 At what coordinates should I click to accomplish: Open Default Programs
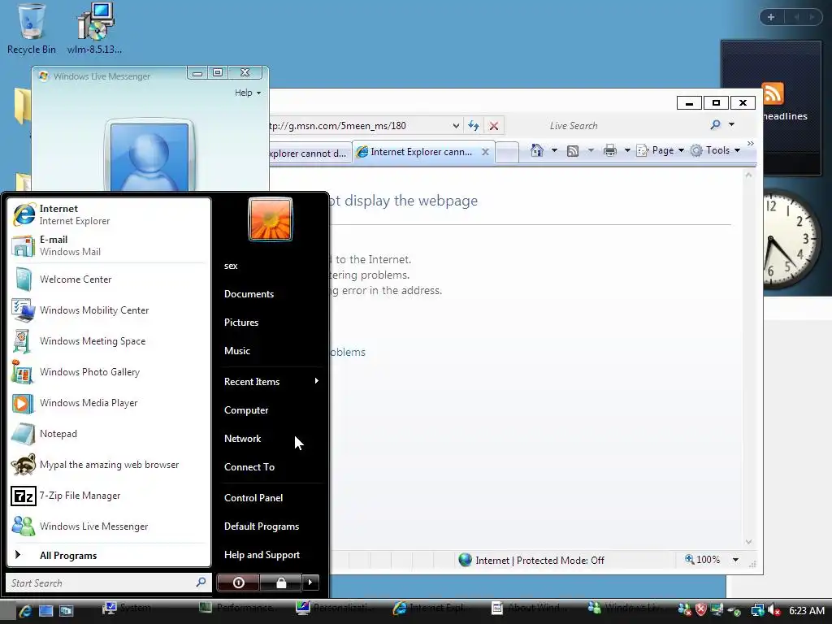point(271,526)
